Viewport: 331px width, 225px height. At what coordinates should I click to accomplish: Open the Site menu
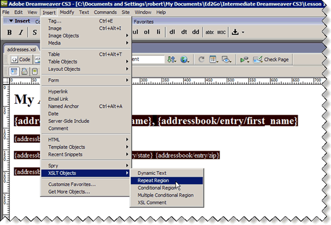(125, 12)
